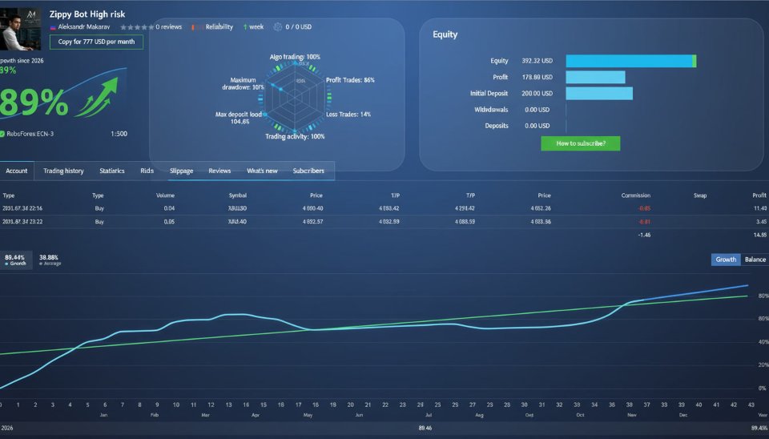Select the Reviews tab
This screenshot has height=439, width=769.
[219, 171]
